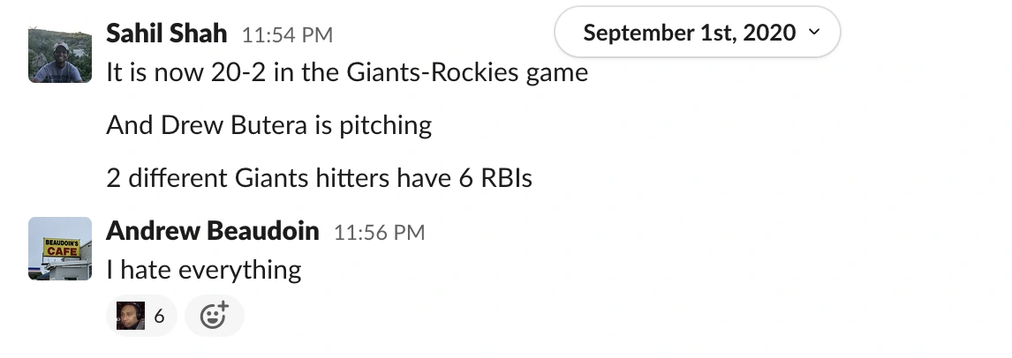1012x358 pixels.
Task: Expand the chevron beside the date label
Action: pos(813,33)
